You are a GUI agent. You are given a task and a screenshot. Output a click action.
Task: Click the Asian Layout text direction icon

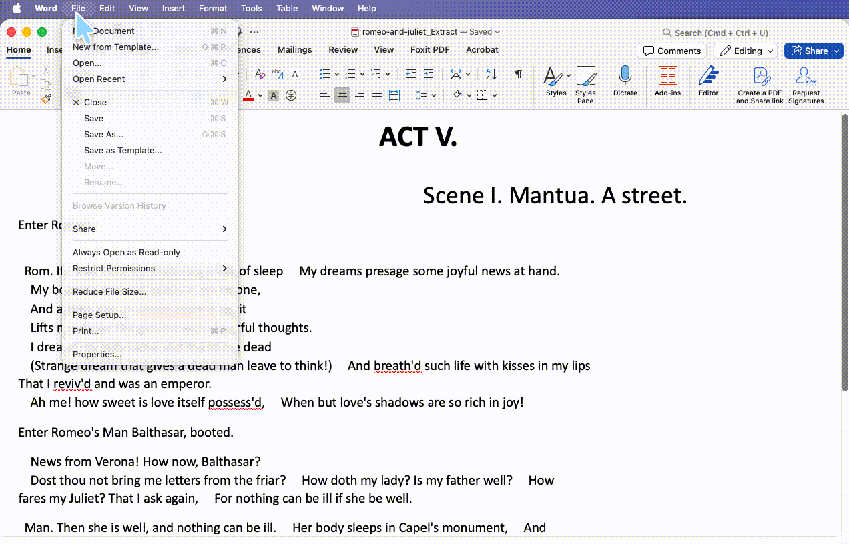(457, 74)
